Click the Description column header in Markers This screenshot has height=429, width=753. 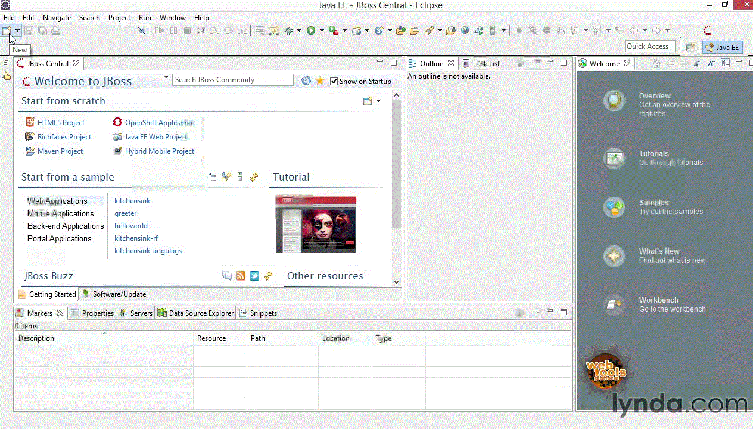(x=104, y=338)
